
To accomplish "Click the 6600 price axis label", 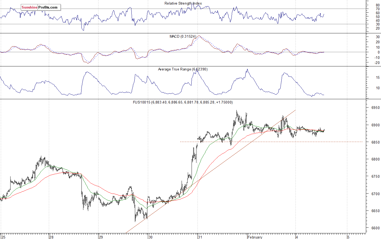I will [x=376, y=228].
